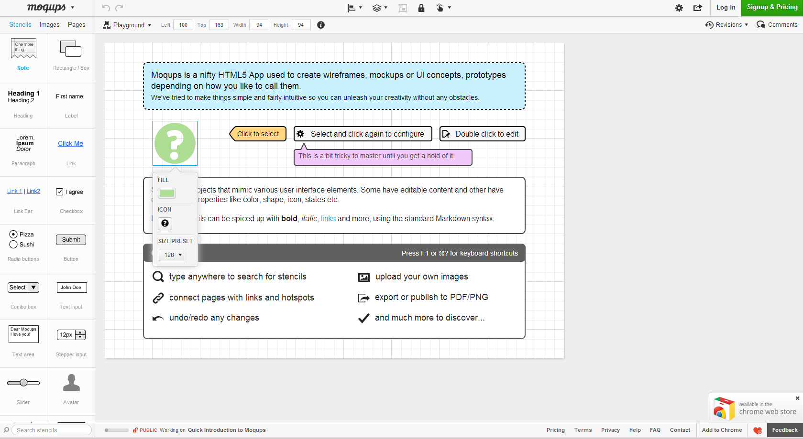Click the Redo arrow icon
803x439 pixels.
point(119,8)
